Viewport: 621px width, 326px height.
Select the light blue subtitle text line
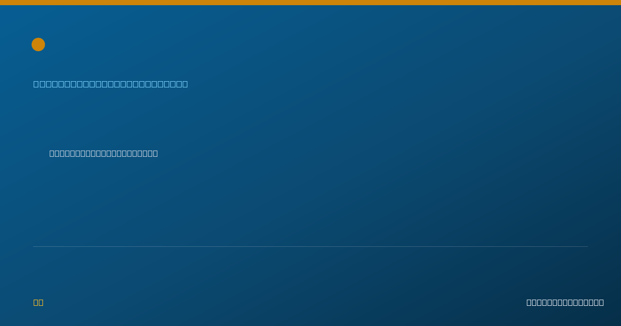111,84
